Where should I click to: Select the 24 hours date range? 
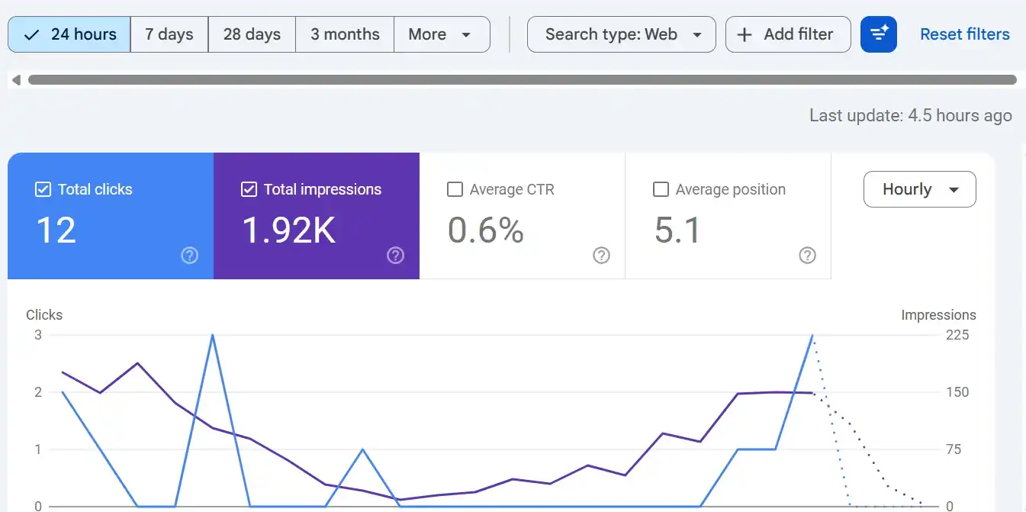click(69, 34)
